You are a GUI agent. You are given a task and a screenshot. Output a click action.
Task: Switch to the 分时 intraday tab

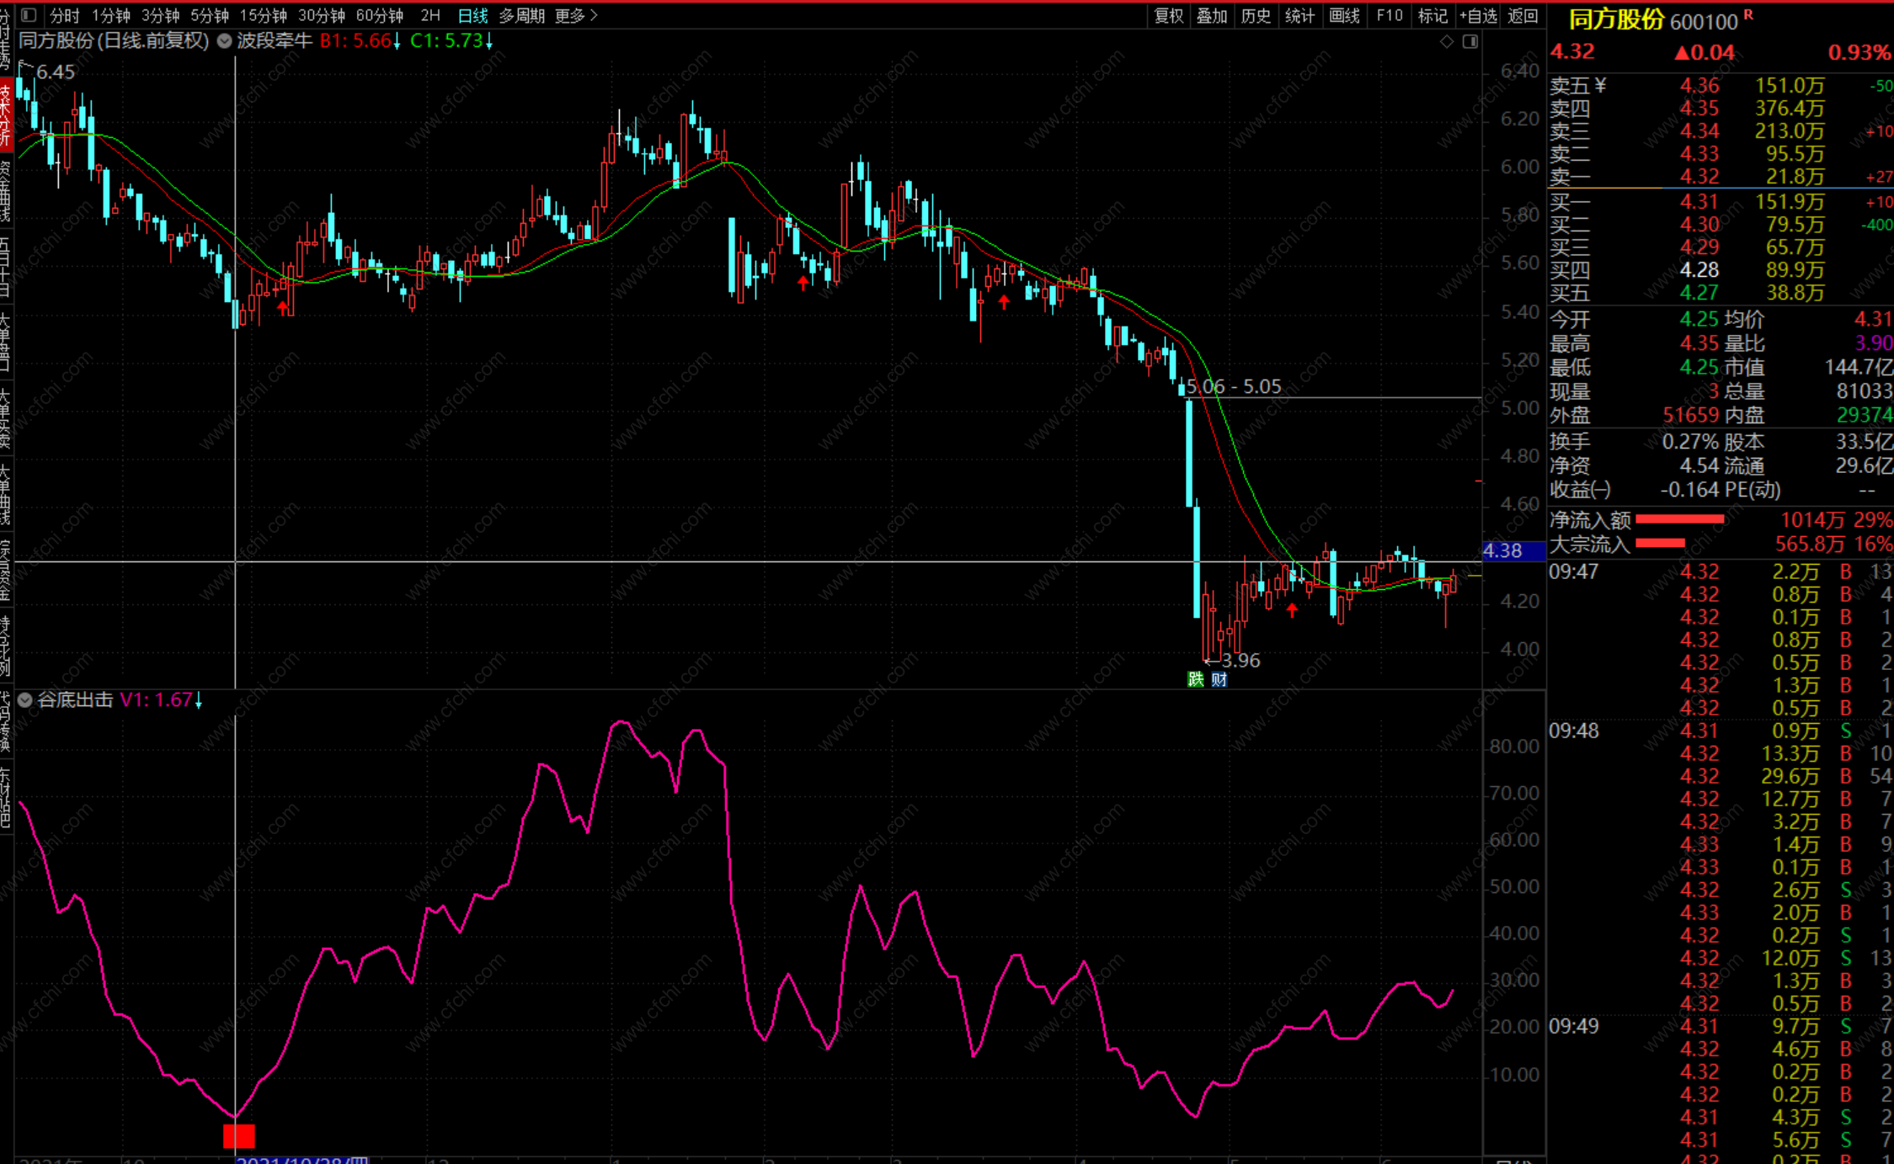pos(64,15)
